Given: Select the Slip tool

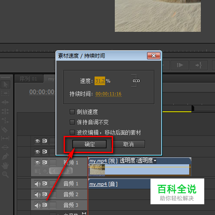Looking at the screenshot, I should point(5,138).
